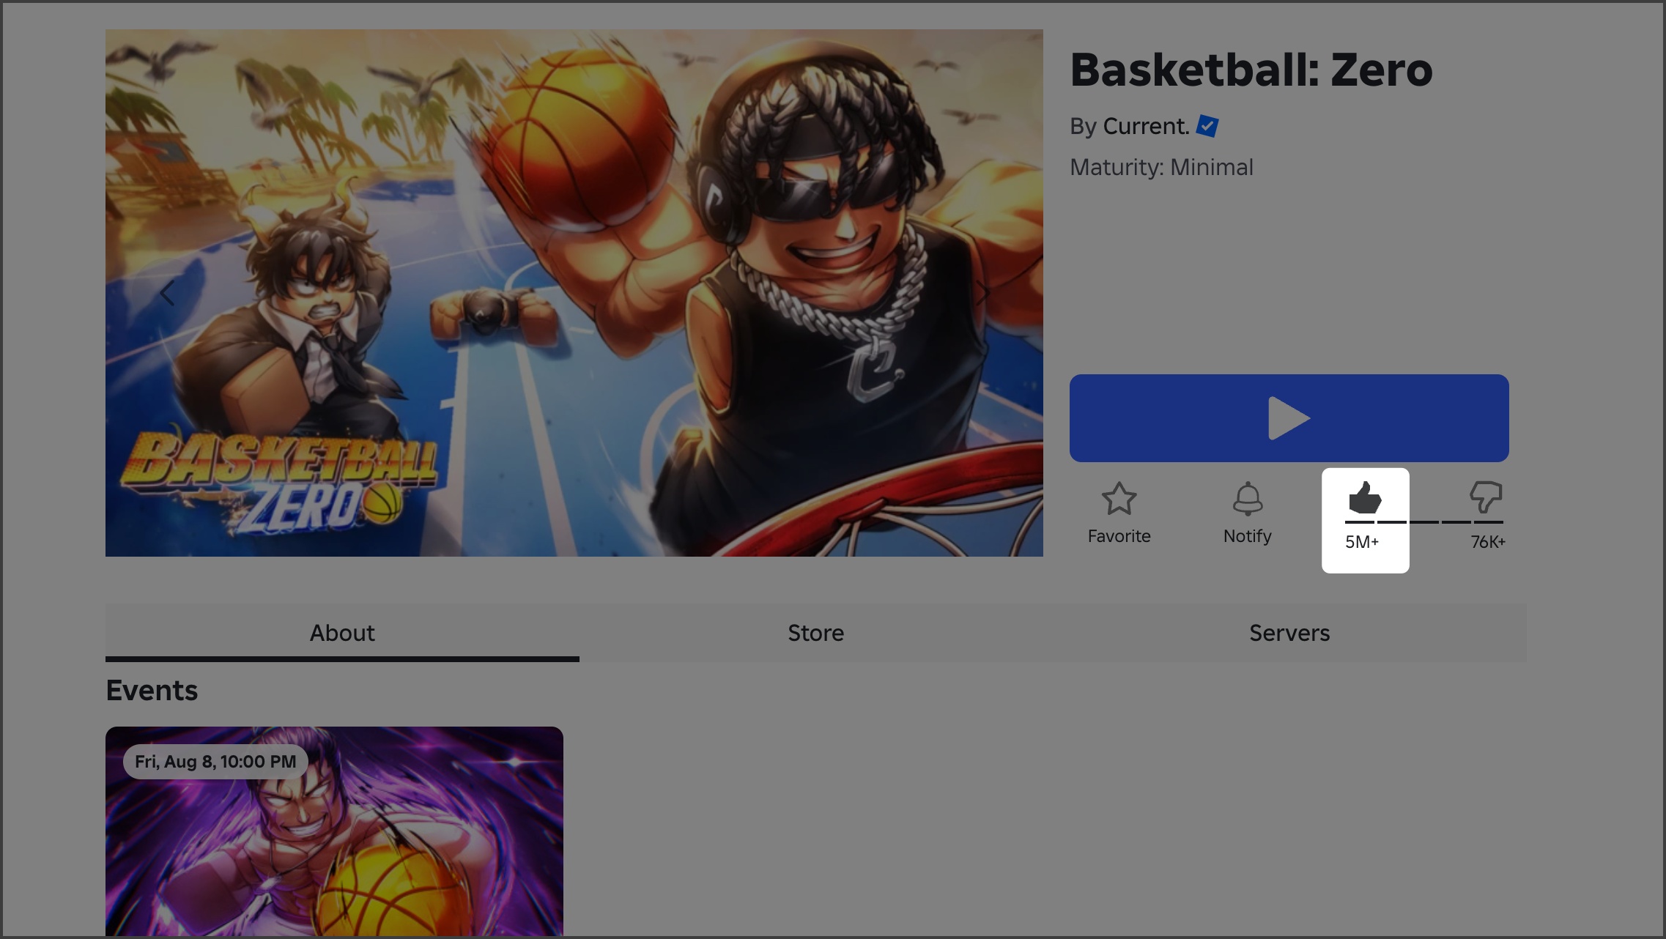Switch to the Store tab
This screenshot has width=1666, height=939.
click(815, 633)
